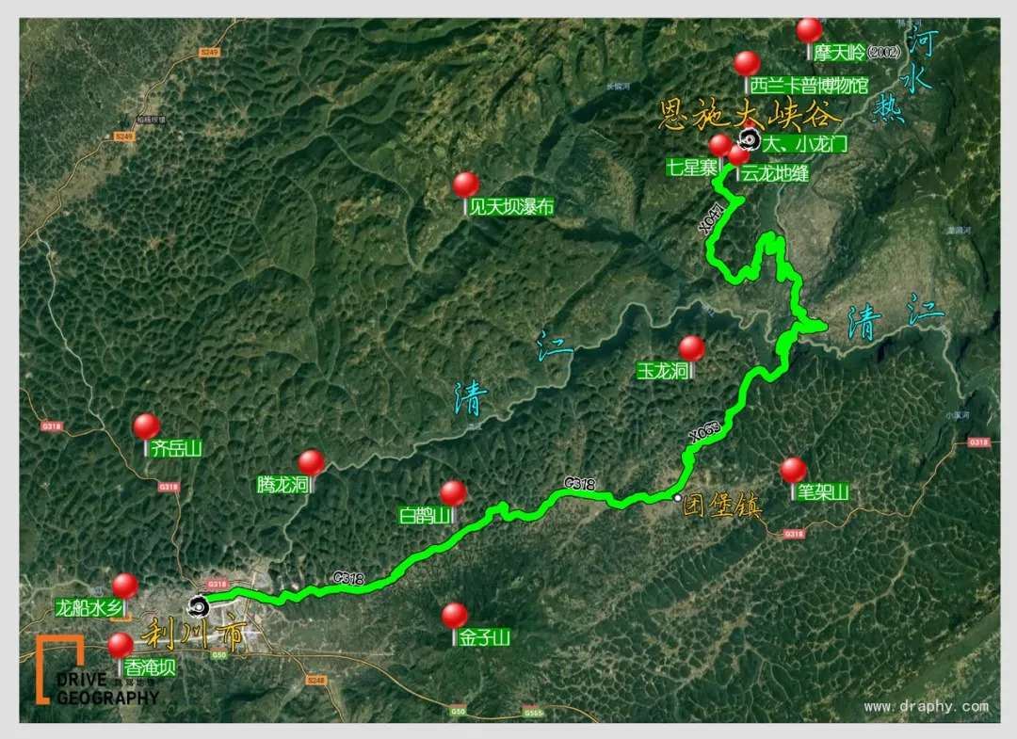Click the Drive Geography logo
The width and height of the screenshot is (1017, 739).
(97, 670)
